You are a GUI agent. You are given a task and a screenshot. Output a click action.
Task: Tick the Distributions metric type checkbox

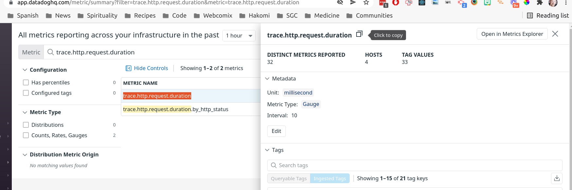26,125
